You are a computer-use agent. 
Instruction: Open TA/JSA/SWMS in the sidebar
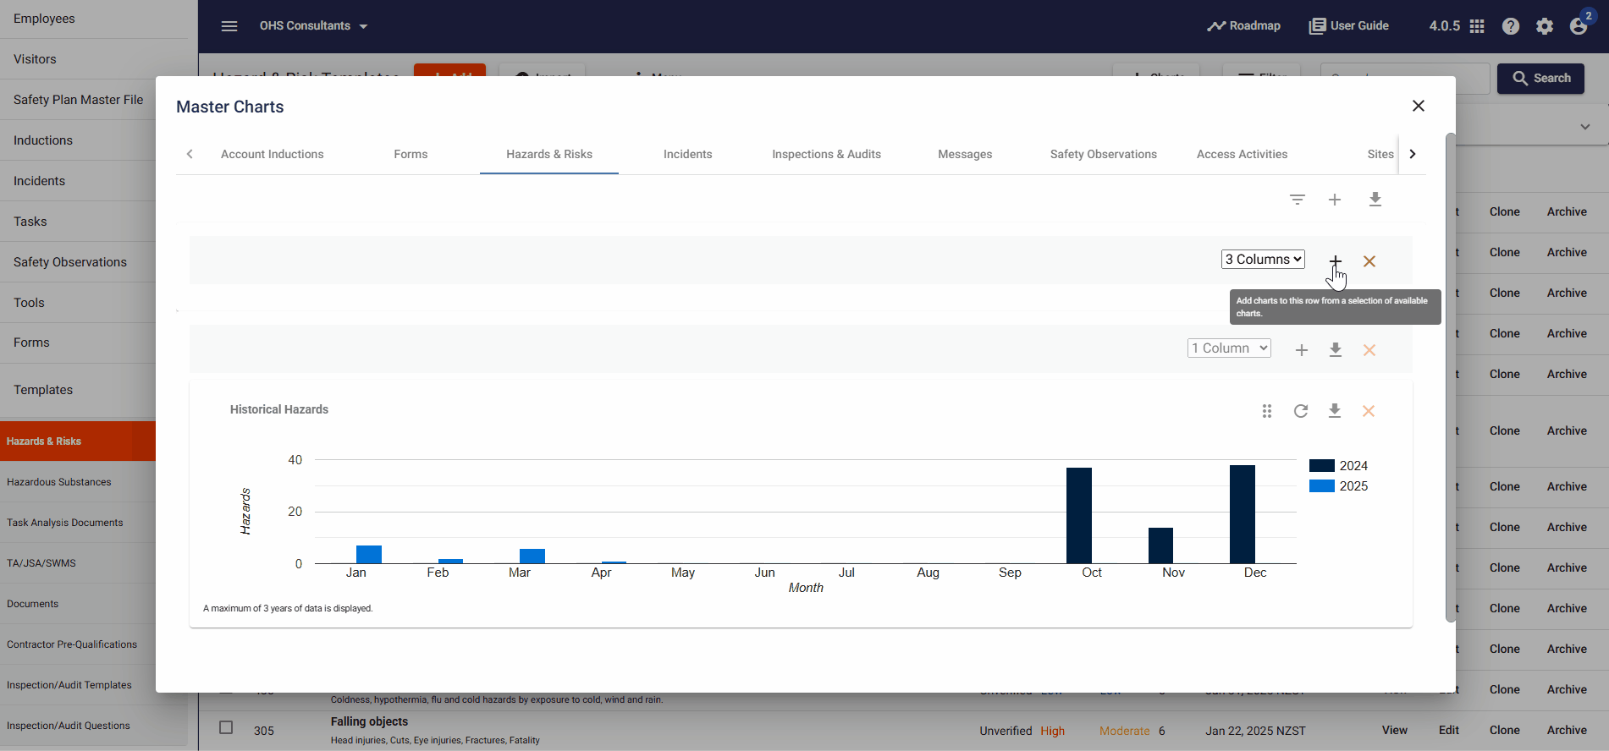pos(41,563)
